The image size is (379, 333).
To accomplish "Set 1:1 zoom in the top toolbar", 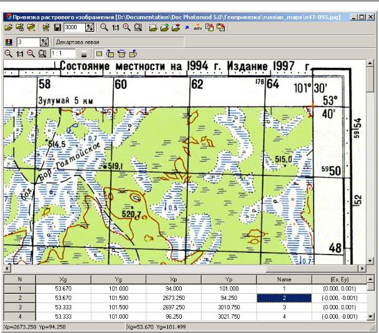I will click(x=116, y=28).
